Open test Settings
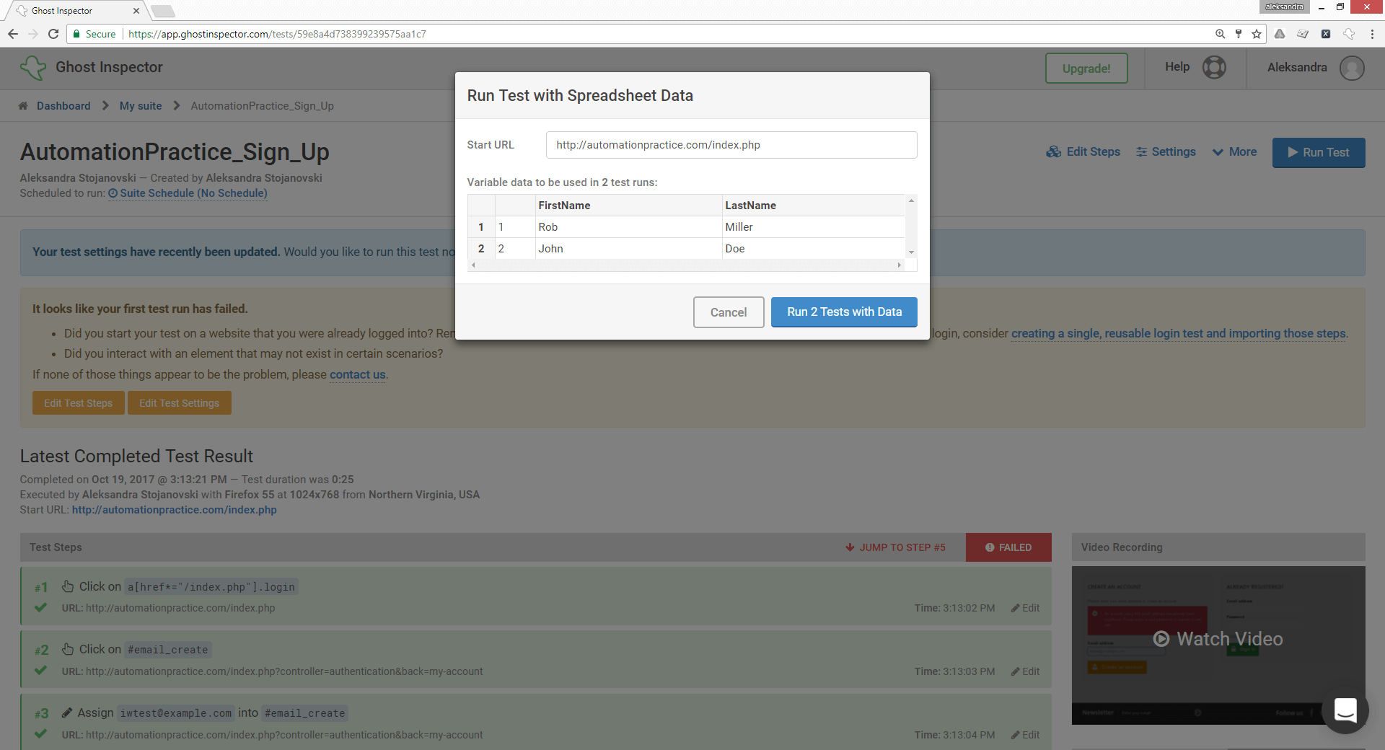This screenshot has height=750, width=1385. coord(1166,152)
